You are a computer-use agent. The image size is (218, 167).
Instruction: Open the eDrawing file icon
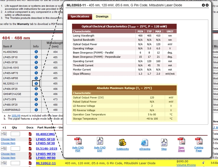(144, 142)
